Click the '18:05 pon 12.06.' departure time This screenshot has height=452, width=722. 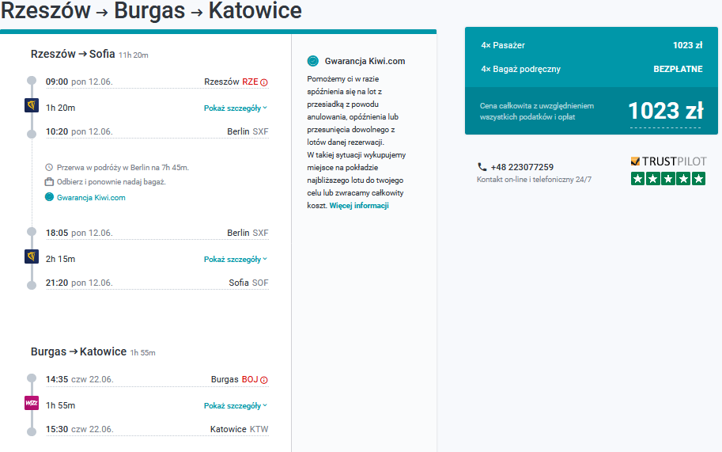[79, 233]
